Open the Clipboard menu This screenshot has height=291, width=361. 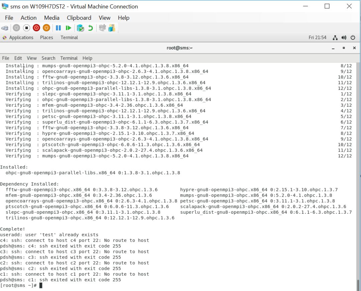pos(79,18)
